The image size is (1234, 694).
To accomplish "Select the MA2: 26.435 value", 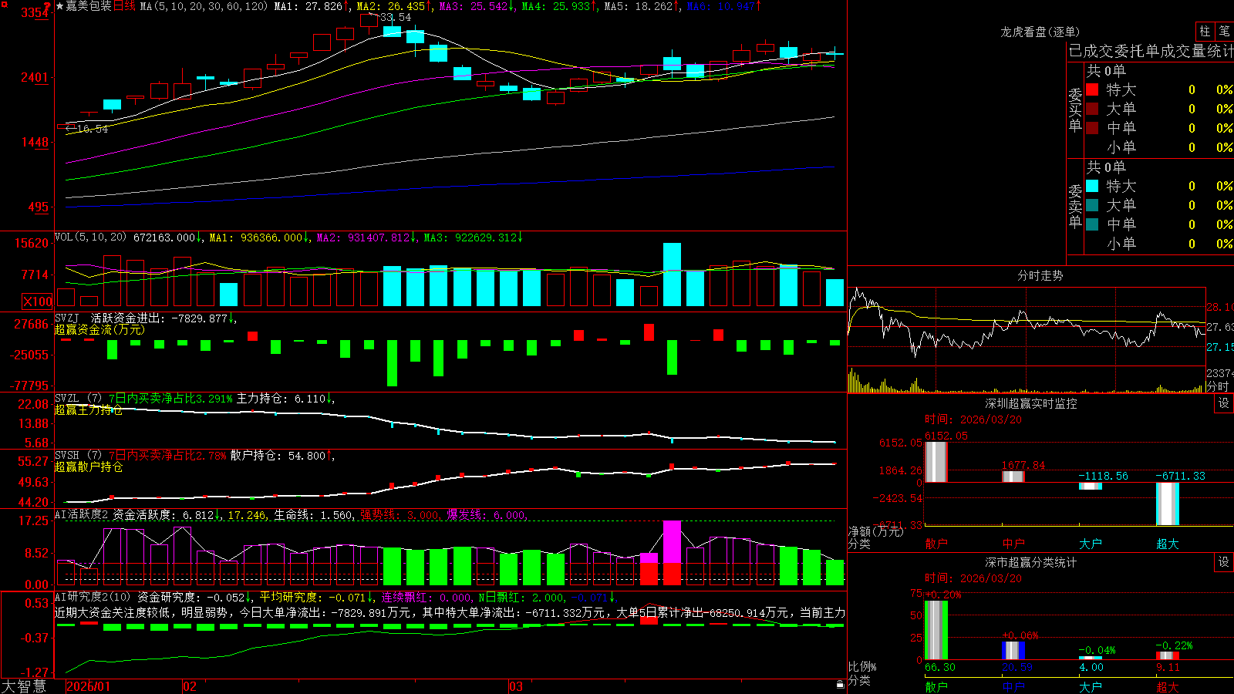I will (x=393, y=6).
